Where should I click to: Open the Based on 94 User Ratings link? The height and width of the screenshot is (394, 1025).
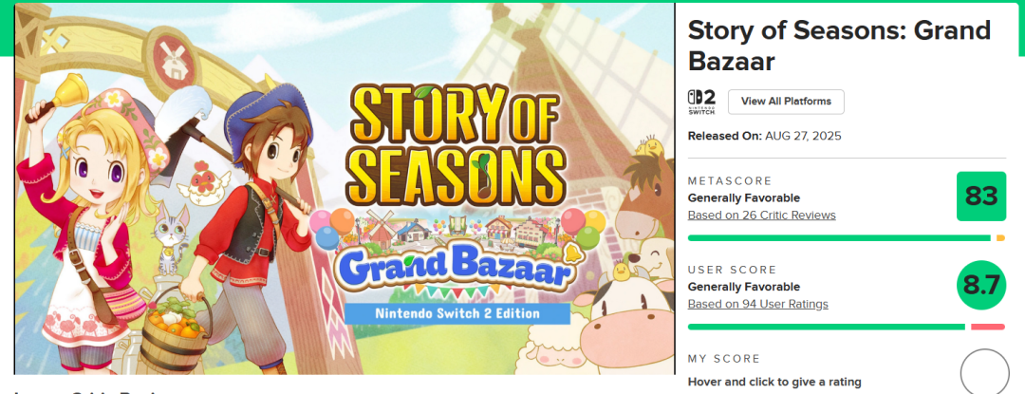point(757,304)
